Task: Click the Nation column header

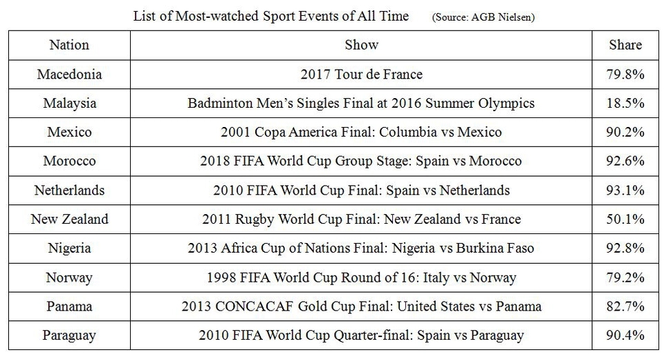Action: point(69,46)
